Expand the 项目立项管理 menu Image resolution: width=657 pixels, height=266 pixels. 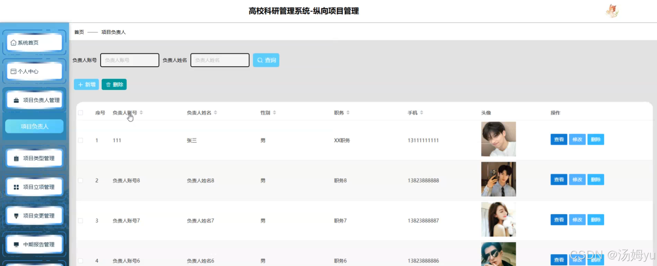coord(34,187)
